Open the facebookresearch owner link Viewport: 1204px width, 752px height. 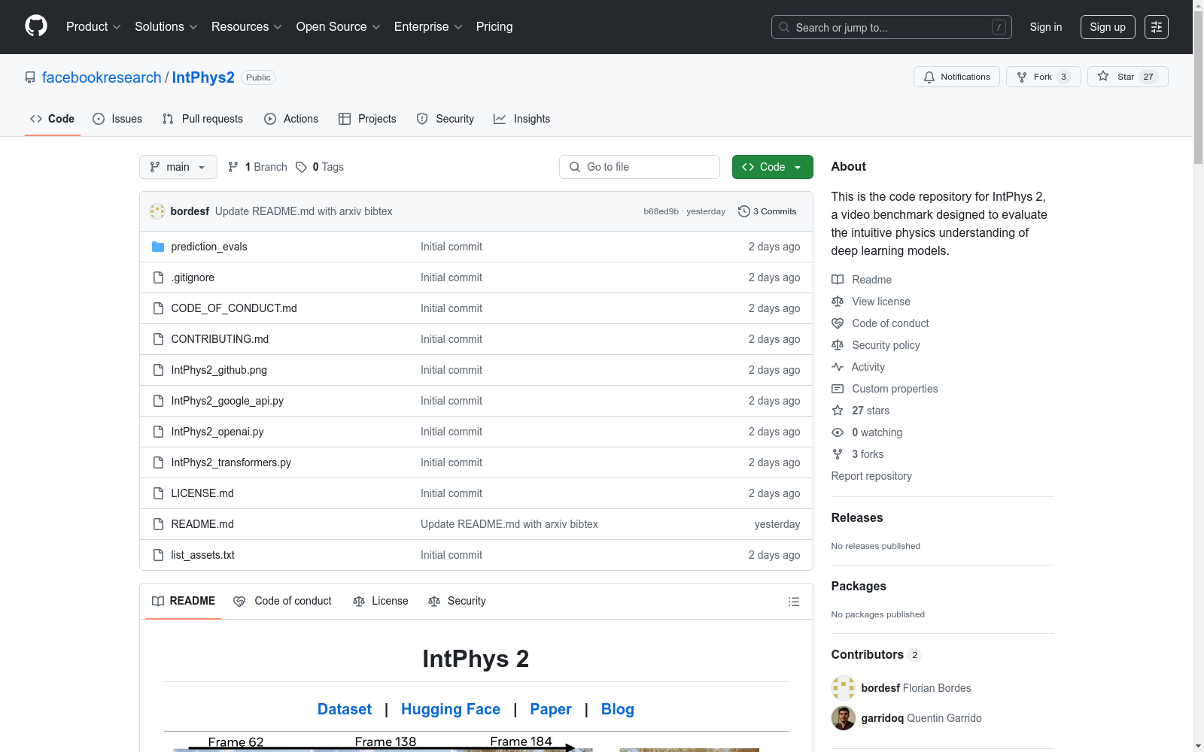102,77
